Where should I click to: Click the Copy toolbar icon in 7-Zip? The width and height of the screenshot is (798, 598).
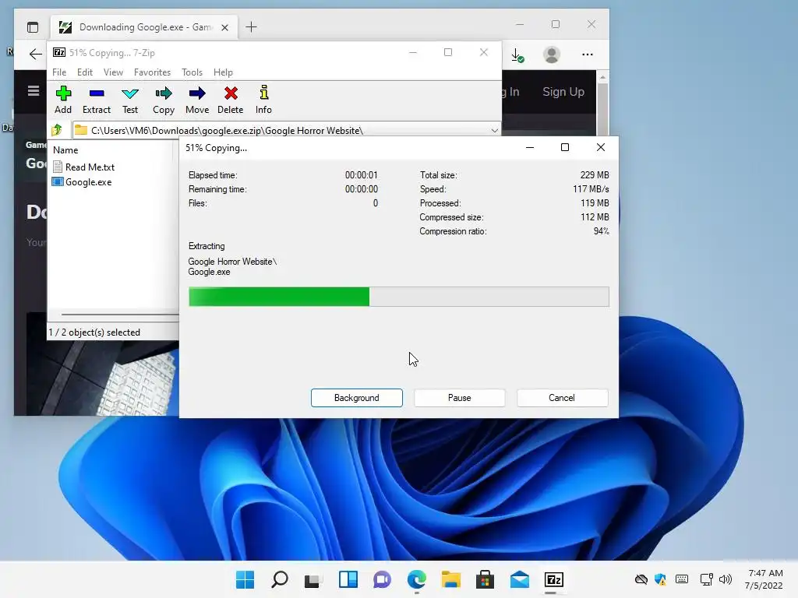pyautogui.click(x=164, y=100)
